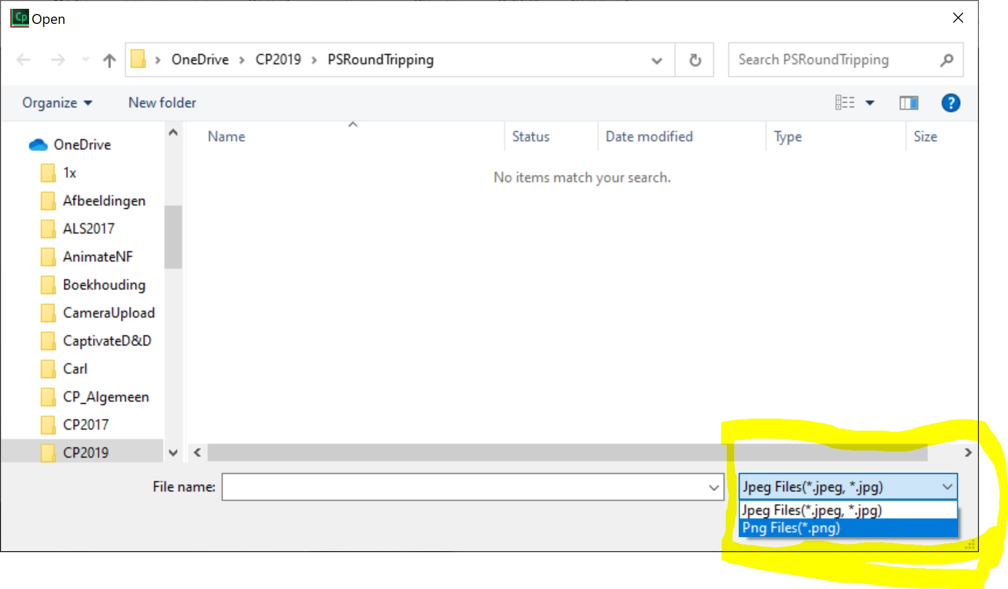1008x589 pixels.
Task: Toggle the preview pane icon
Action: [x=908, y=103]
